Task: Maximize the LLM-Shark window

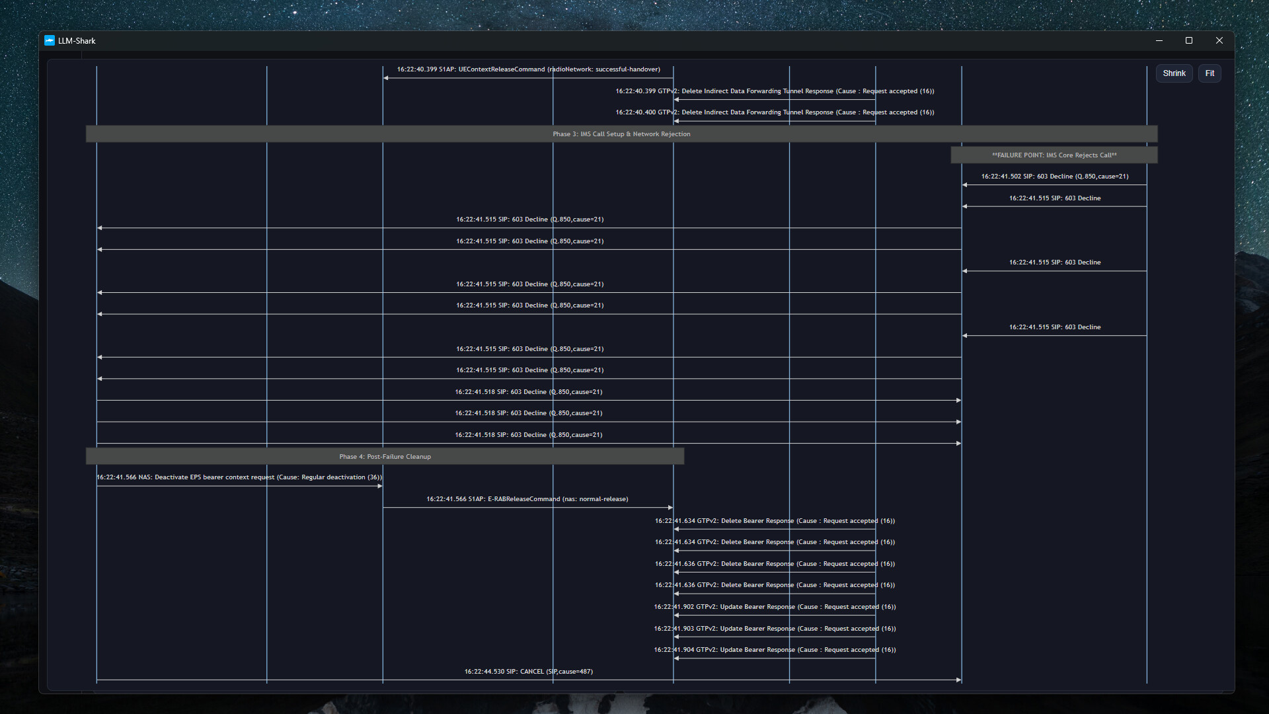Action: 1188,41
